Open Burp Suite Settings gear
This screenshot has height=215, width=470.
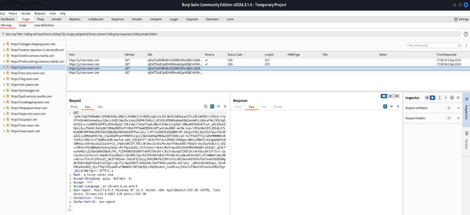tap(456, 19)
